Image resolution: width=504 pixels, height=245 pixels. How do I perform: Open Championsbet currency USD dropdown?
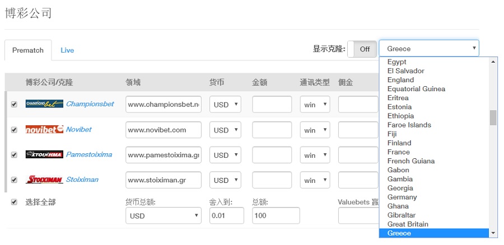225,105
